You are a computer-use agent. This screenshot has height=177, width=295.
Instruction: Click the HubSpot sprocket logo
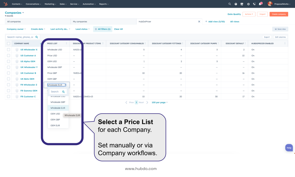tap(6, 4)
